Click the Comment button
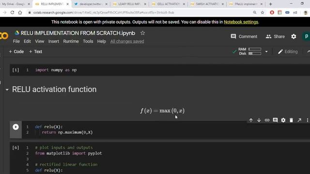The image size is (310, 174). point(244,37)
